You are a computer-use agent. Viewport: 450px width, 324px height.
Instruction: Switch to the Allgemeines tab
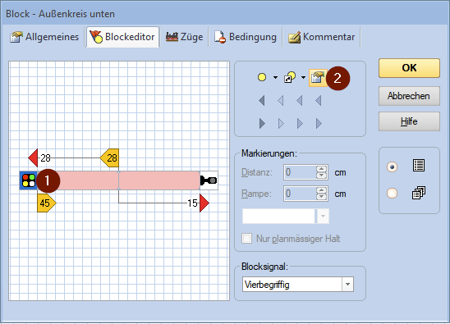coord(44,37)
